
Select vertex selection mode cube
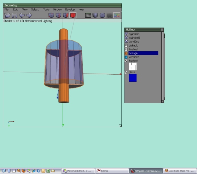point(51,15)
